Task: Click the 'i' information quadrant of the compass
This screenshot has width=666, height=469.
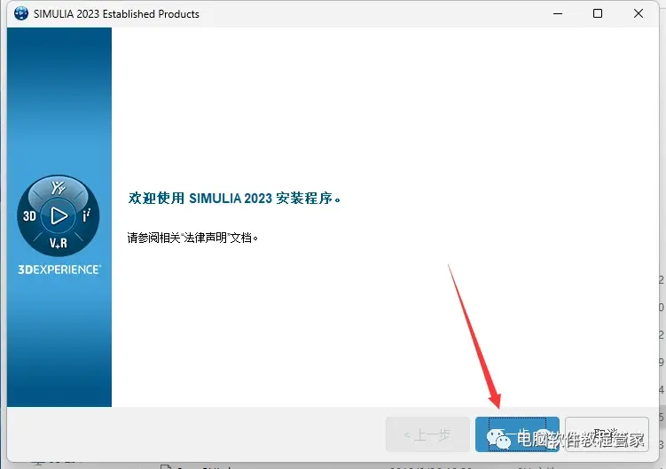Action: click(87, 215)
